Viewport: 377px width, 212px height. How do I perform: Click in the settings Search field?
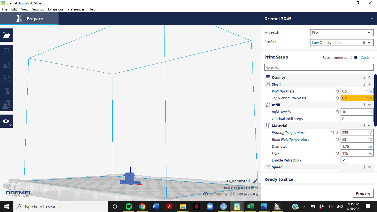(319, 68)
